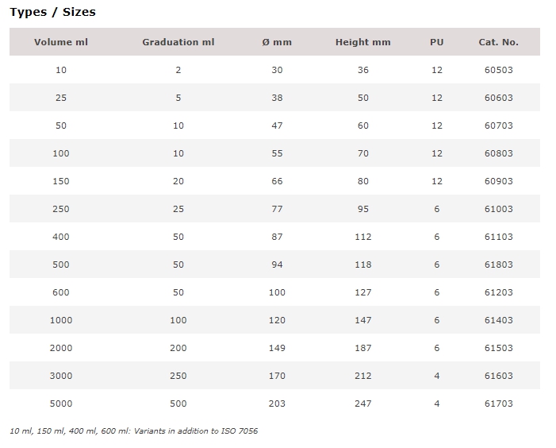Select catalog number 60503
This screenshot has width=556, height=448.
pos(499,70)
